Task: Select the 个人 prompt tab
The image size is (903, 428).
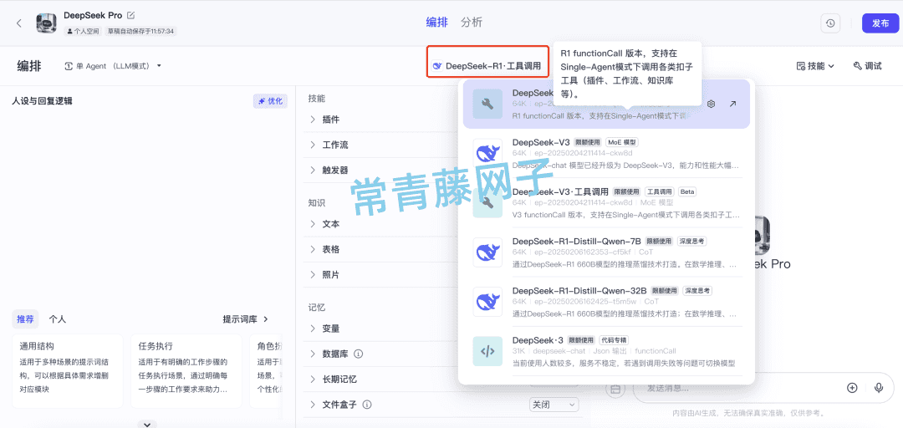Action: [x=58, y=318]
